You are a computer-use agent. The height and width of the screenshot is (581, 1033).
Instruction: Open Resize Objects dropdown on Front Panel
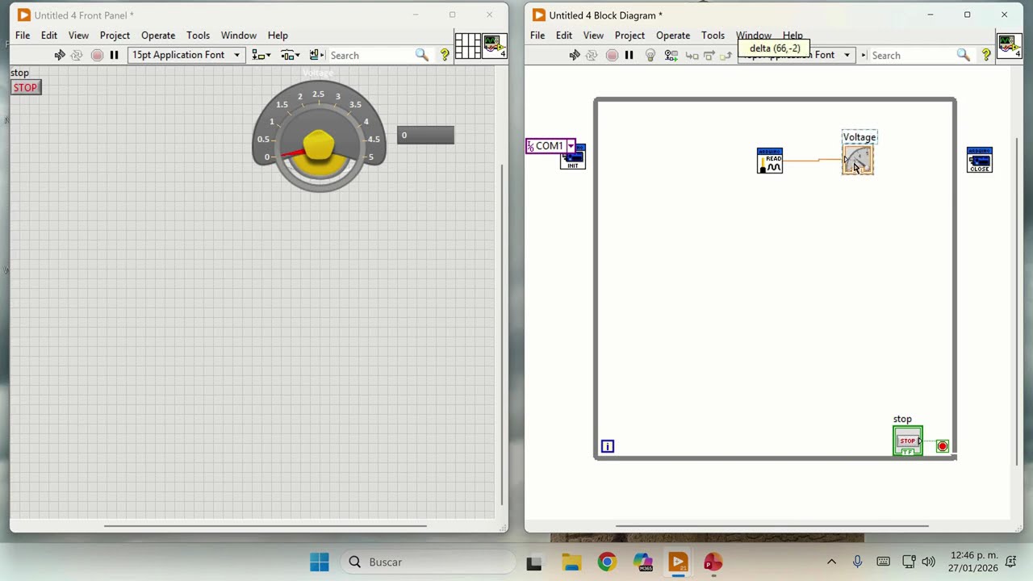(316, 55)
